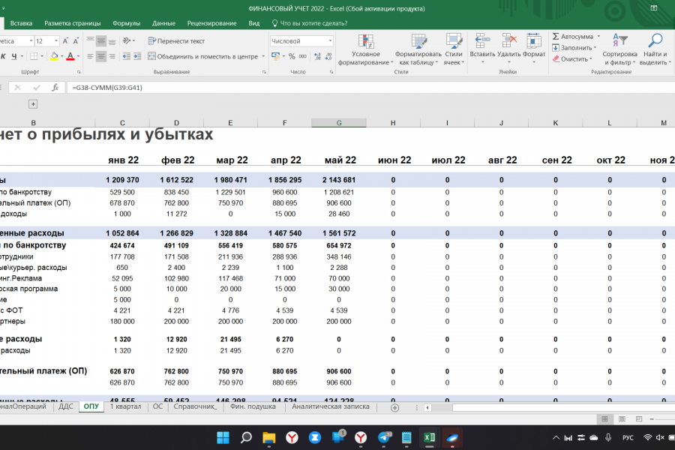Viewport: 675px width, 450px height.
Task: Toggle center horizontal alignment
Action: [101, 56]
